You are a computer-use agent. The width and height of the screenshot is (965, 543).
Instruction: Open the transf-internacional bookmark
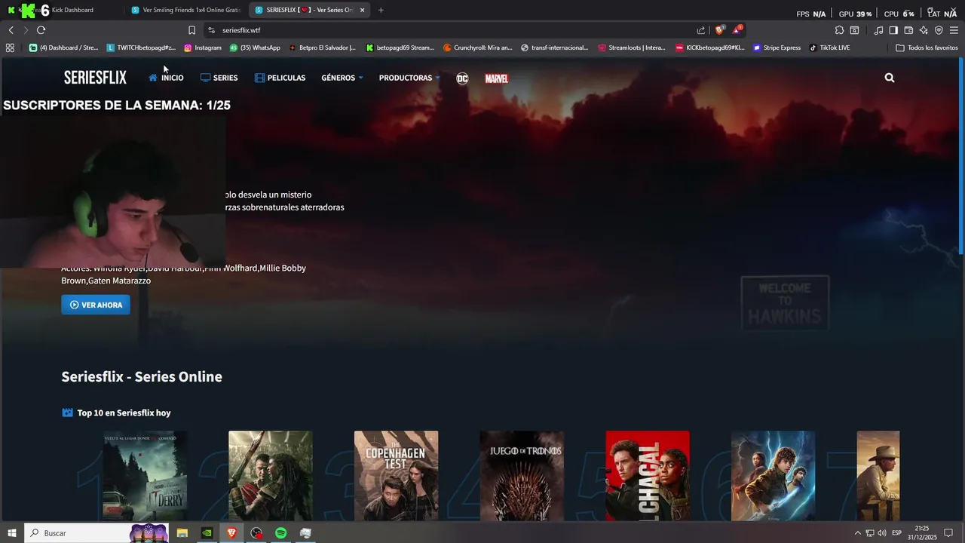pos(554,48)
